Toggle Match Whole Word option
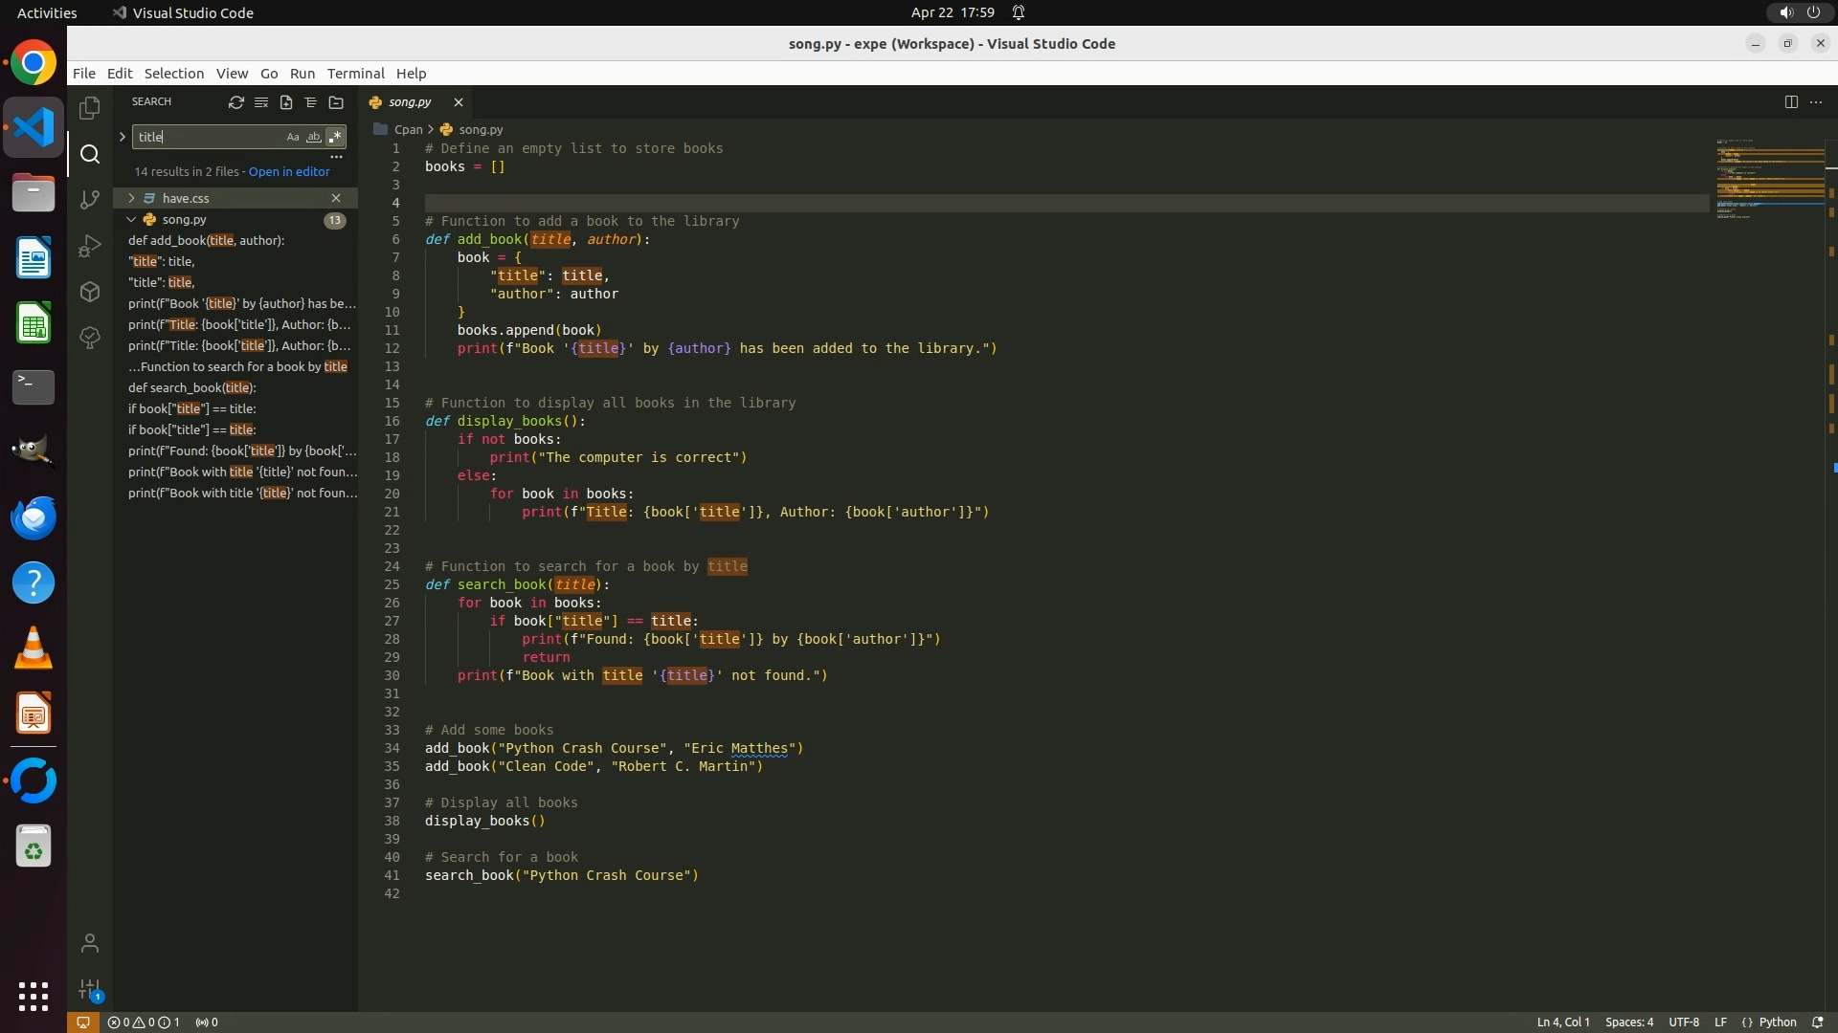Viewport: 1838px width, 1033px height. [x=313, y=137]
